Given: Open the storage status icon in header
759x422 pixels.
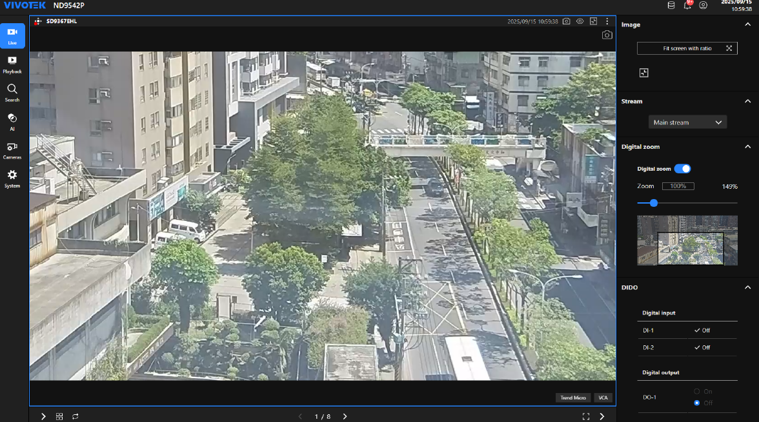Looking at the screenshot, I should (x=671, y=5).
